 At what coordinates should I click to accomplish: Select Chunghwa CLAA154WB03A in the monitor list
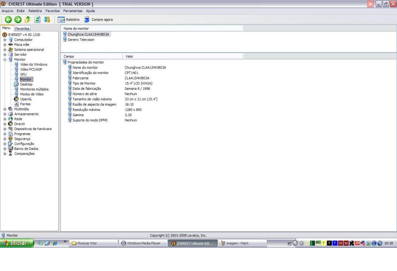tap(88, 34)
